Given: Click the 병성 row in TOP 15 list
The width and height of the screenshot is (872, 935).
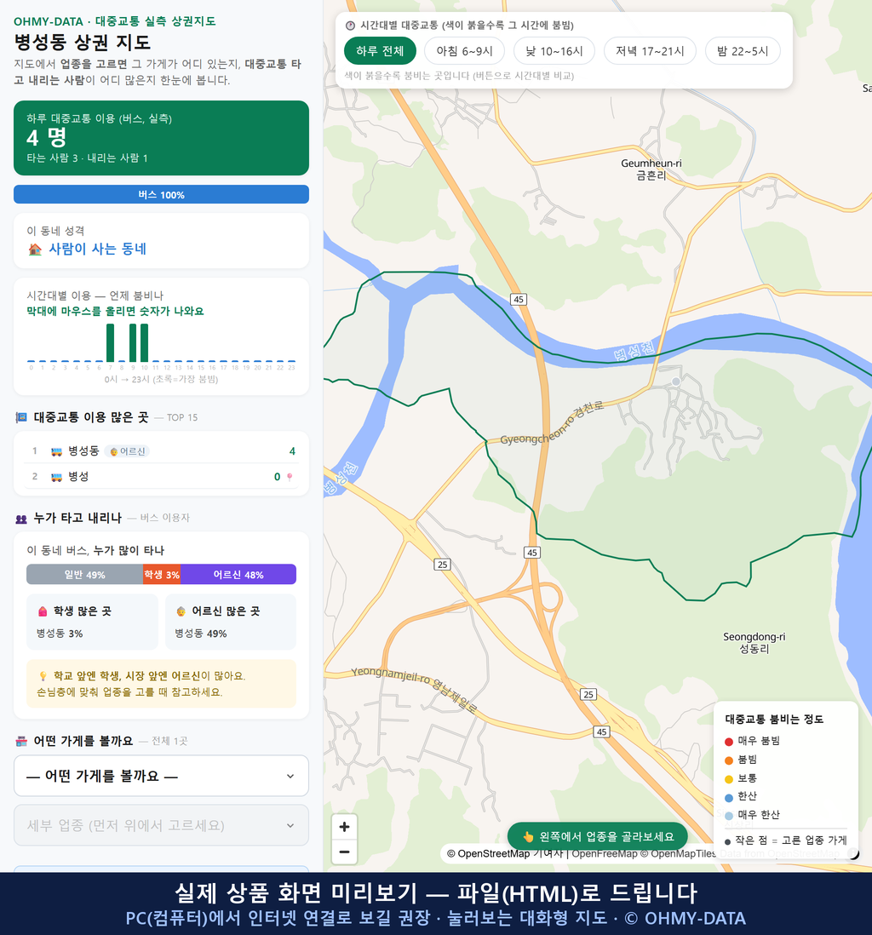Looking at the screenshot, I should pyautogui.click(x=161, y=477).
